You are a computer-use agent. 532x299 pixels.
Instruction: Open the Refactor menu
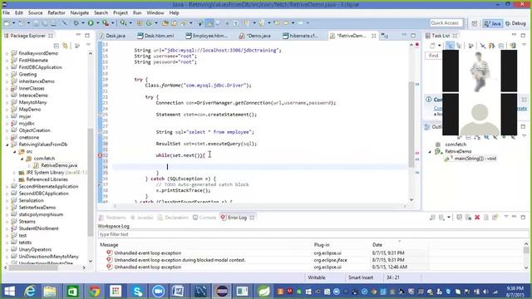(x=57, y=12)
